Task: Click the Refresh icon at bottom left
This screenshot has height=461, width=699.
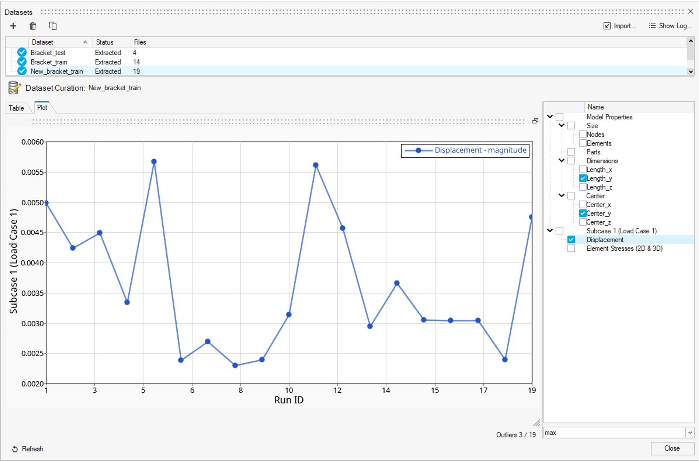Action: (x=15, y=449)
